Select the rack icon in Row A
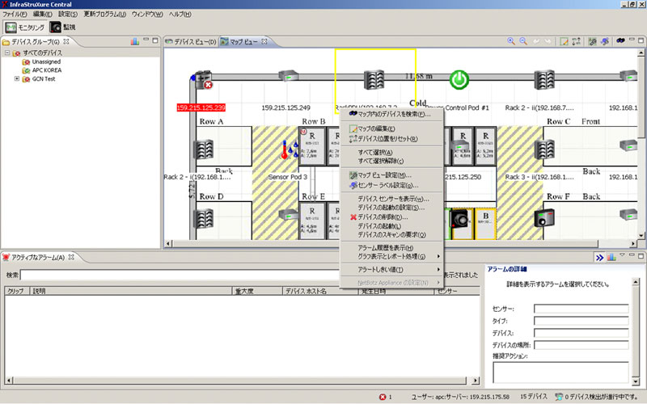Screen dimensions: 647x404 [204, 149]
